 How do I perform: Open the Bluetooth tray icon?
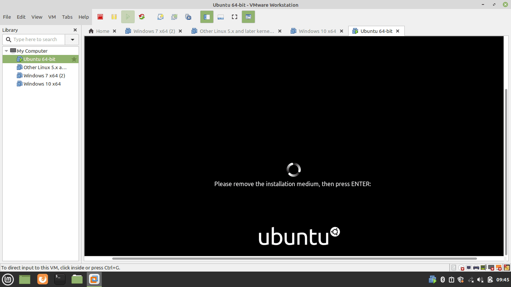(442, 280)
